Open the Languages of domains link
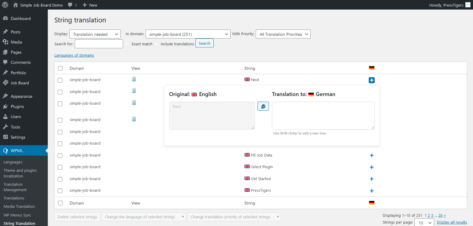This screenshot has height=226, width=473. tap(74, 55)
